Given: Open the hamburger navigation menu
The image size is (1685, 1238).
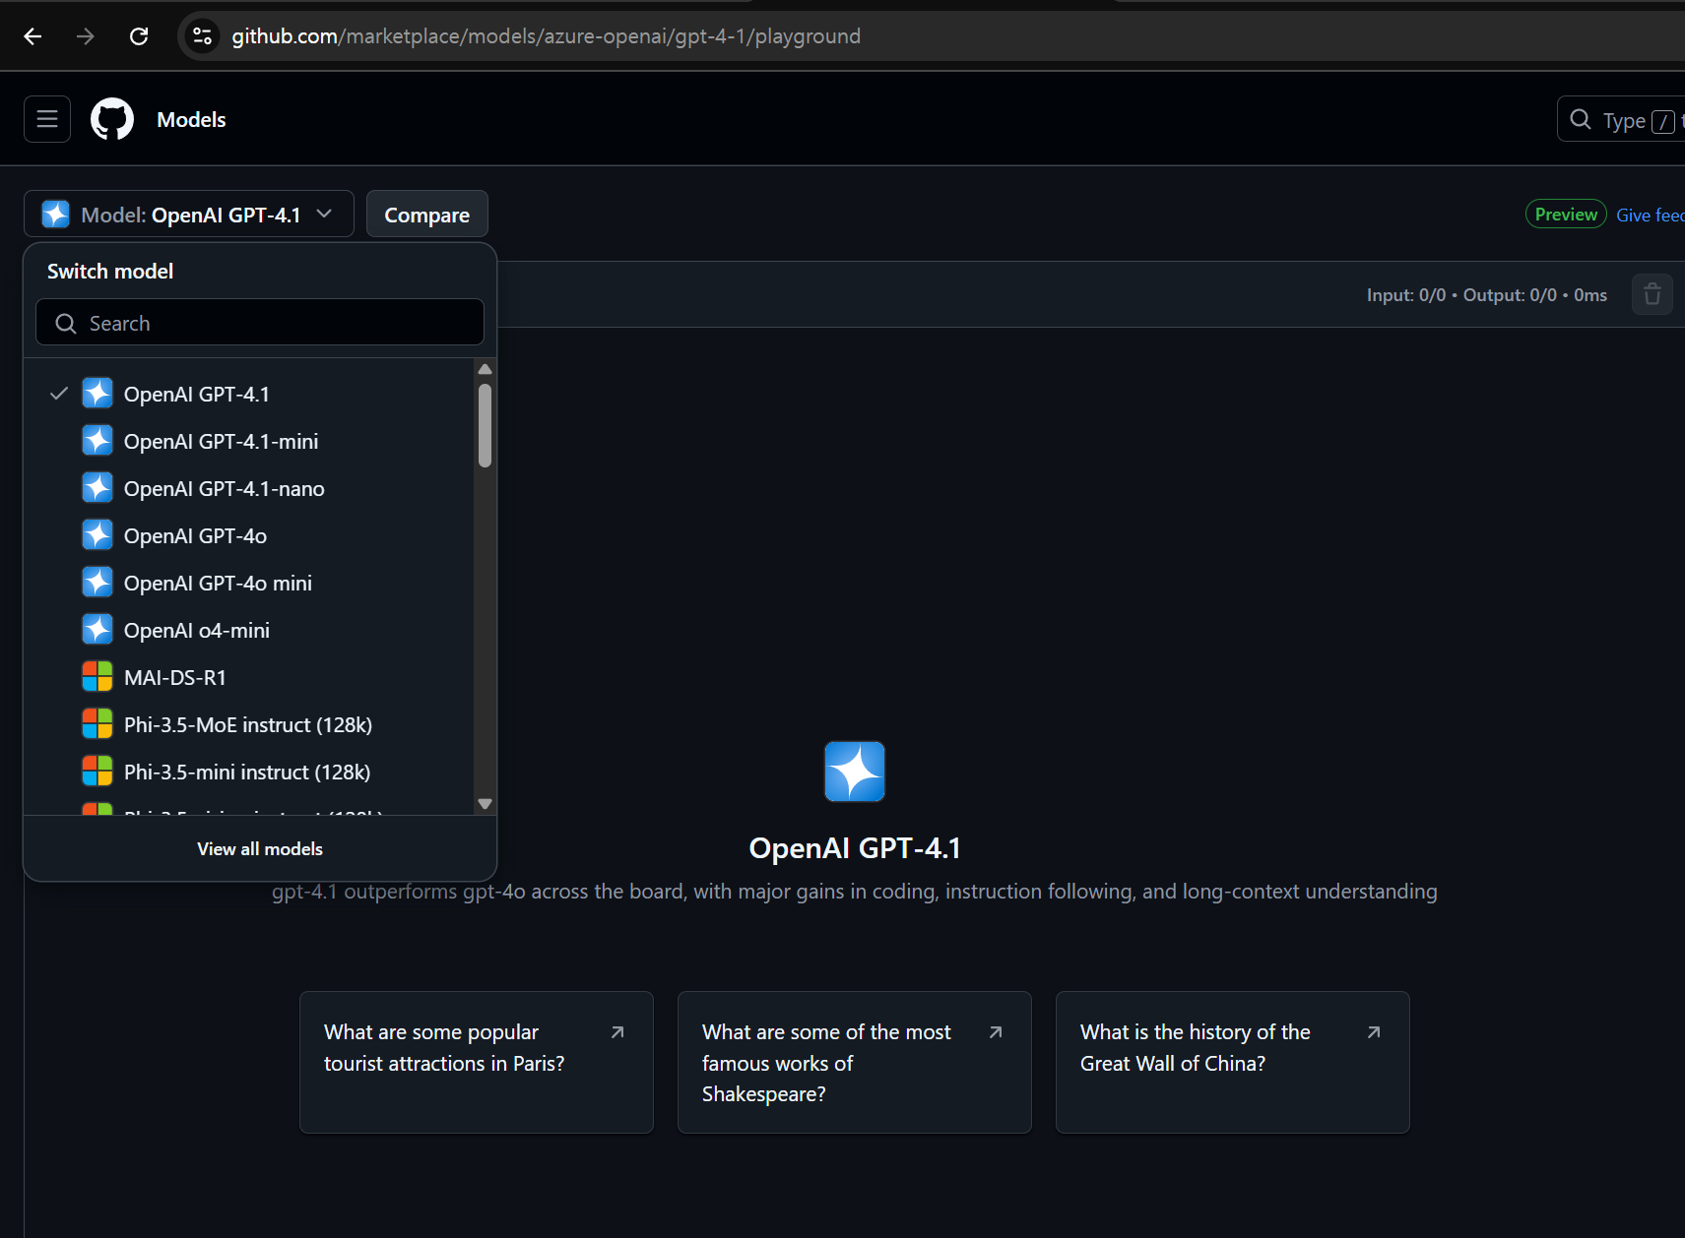Looking at the screenshot, I should (47, 119).
